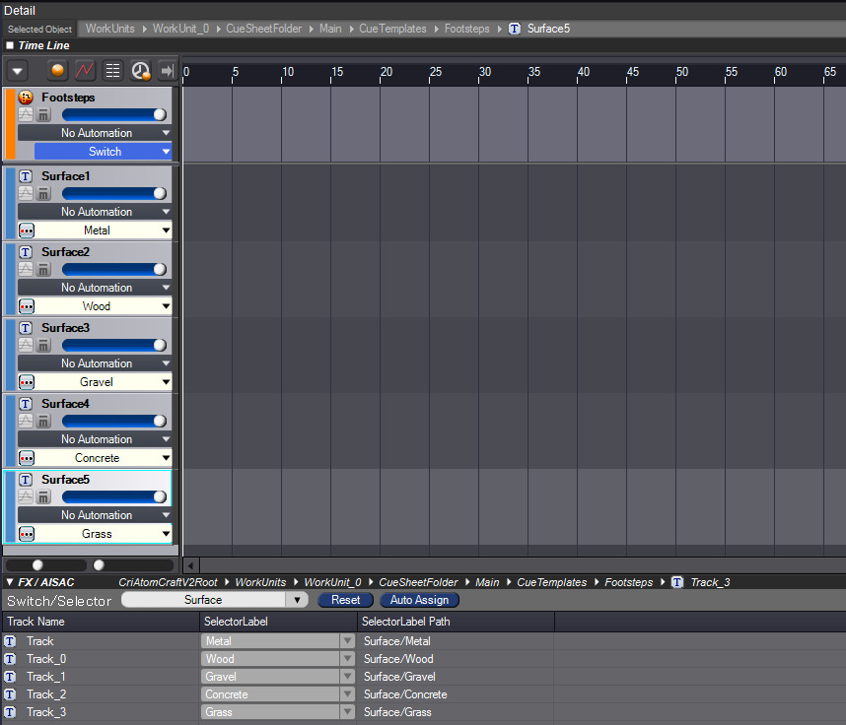
Task: Open the Switch type dropdown on Footsteps
Action: (104, 152)
